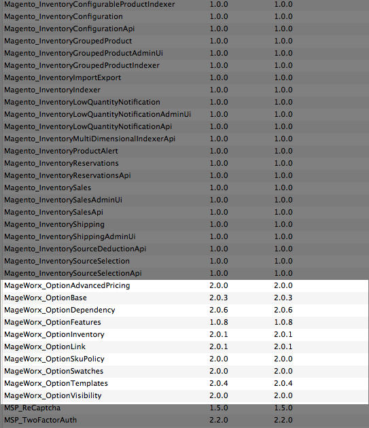This screenshot has width=369, height=428.
Task: Click MageWorx_OptionBase module name
Action: 46,298
